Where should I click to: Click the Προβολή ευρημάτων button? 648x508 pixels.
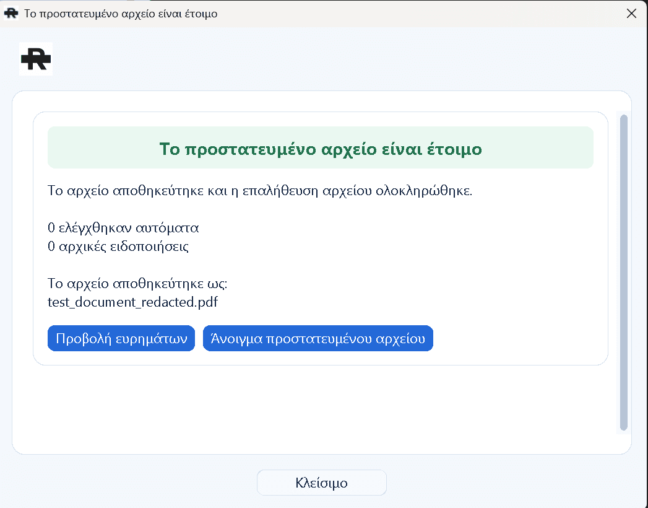click(x=121, y=338)
